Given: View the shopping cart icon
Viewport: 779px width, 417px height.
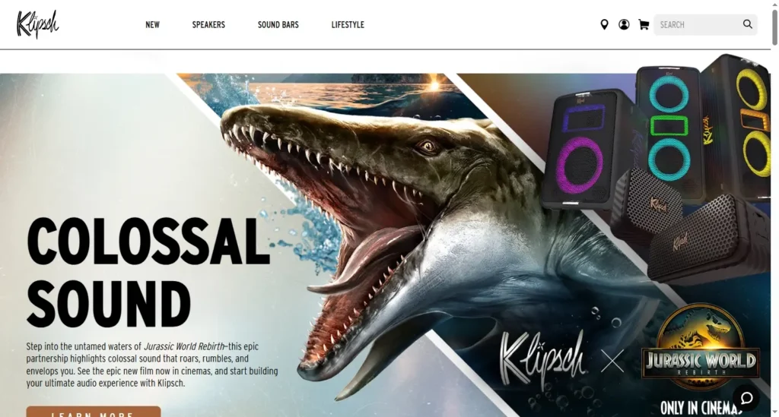Looking at the screenshot, I should 644,24.
